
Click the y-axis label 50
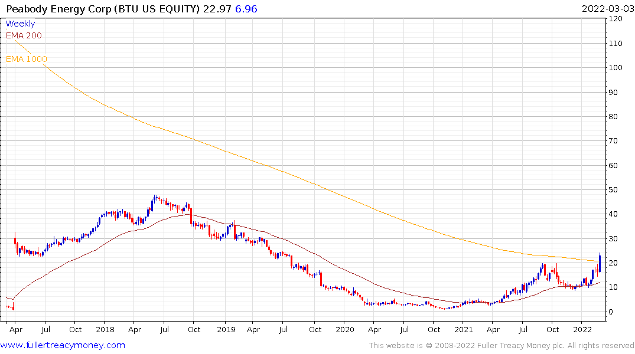coord(614,190)
